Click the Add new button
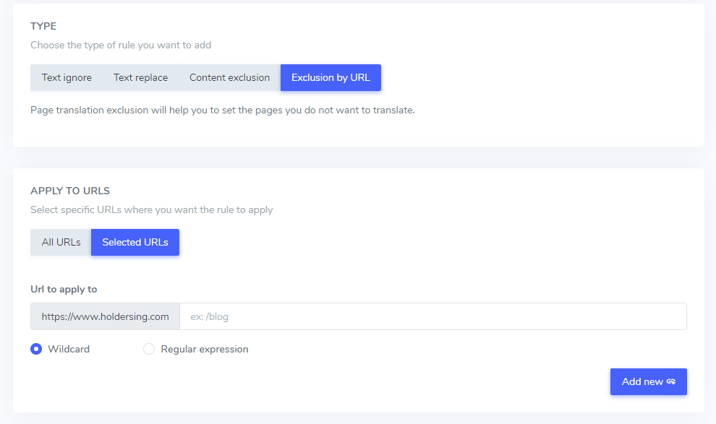Viewport: 716px width, 424px height. pyautogui.click(x=649, y=381)
